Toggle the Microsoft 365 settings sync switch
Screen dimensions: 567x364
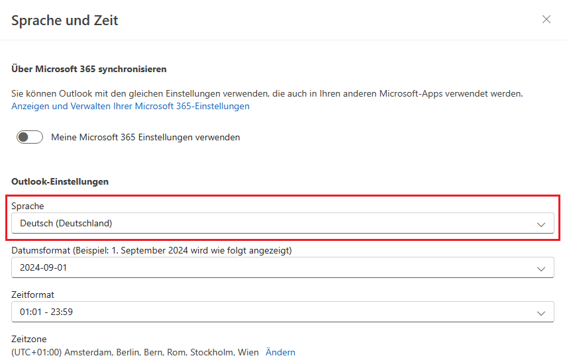(x=30, y=137)
